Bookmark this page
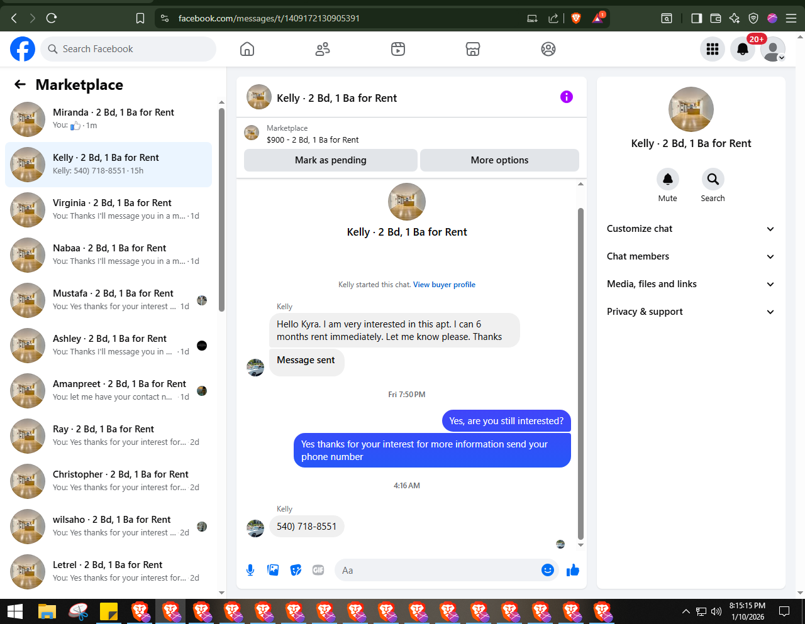The width and height of the screenshot is (805, 624). point(140,18)
